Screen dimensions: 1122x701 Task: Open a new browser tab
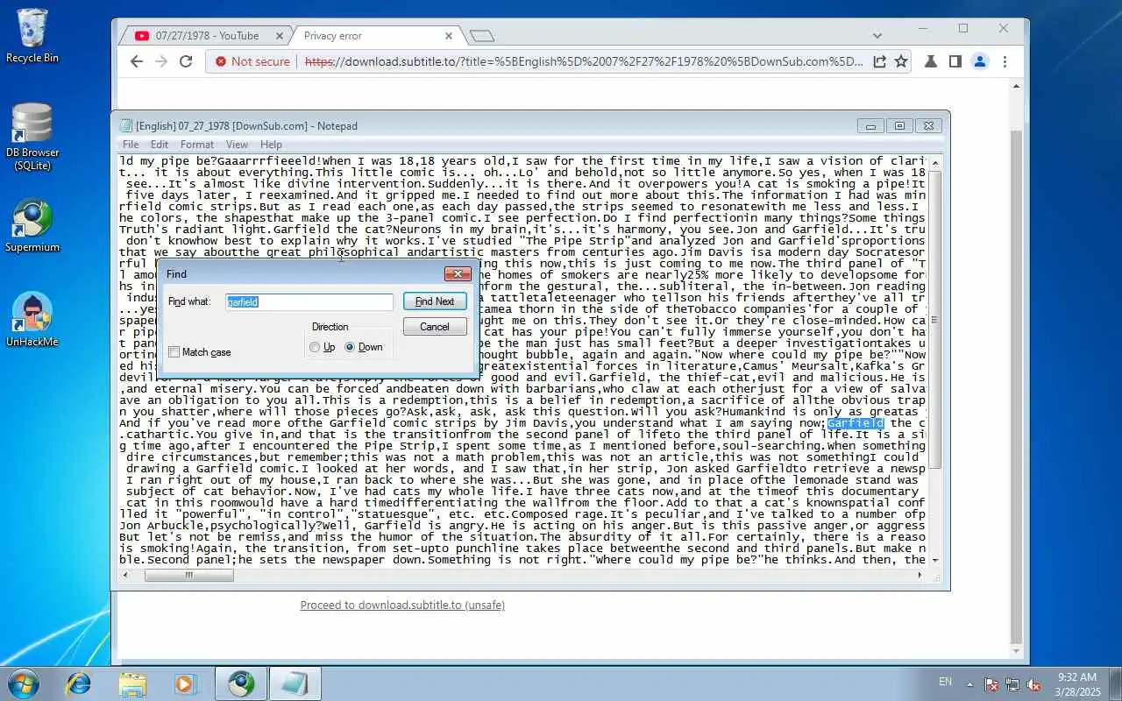coord(482,36)
